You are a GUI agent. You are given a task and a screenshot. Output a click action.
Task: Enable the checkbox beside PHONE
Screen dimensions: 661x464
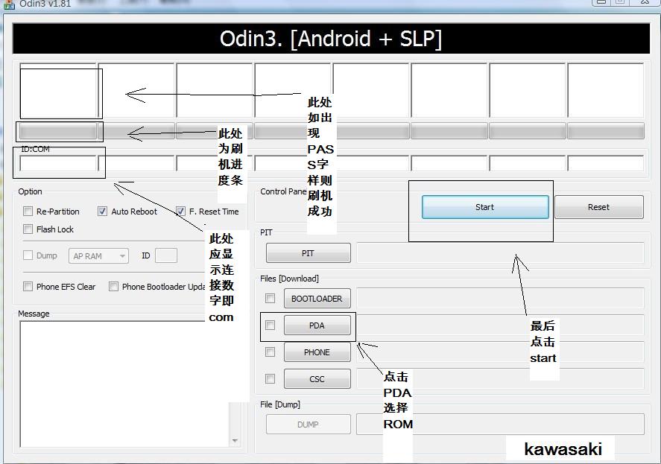271,352
